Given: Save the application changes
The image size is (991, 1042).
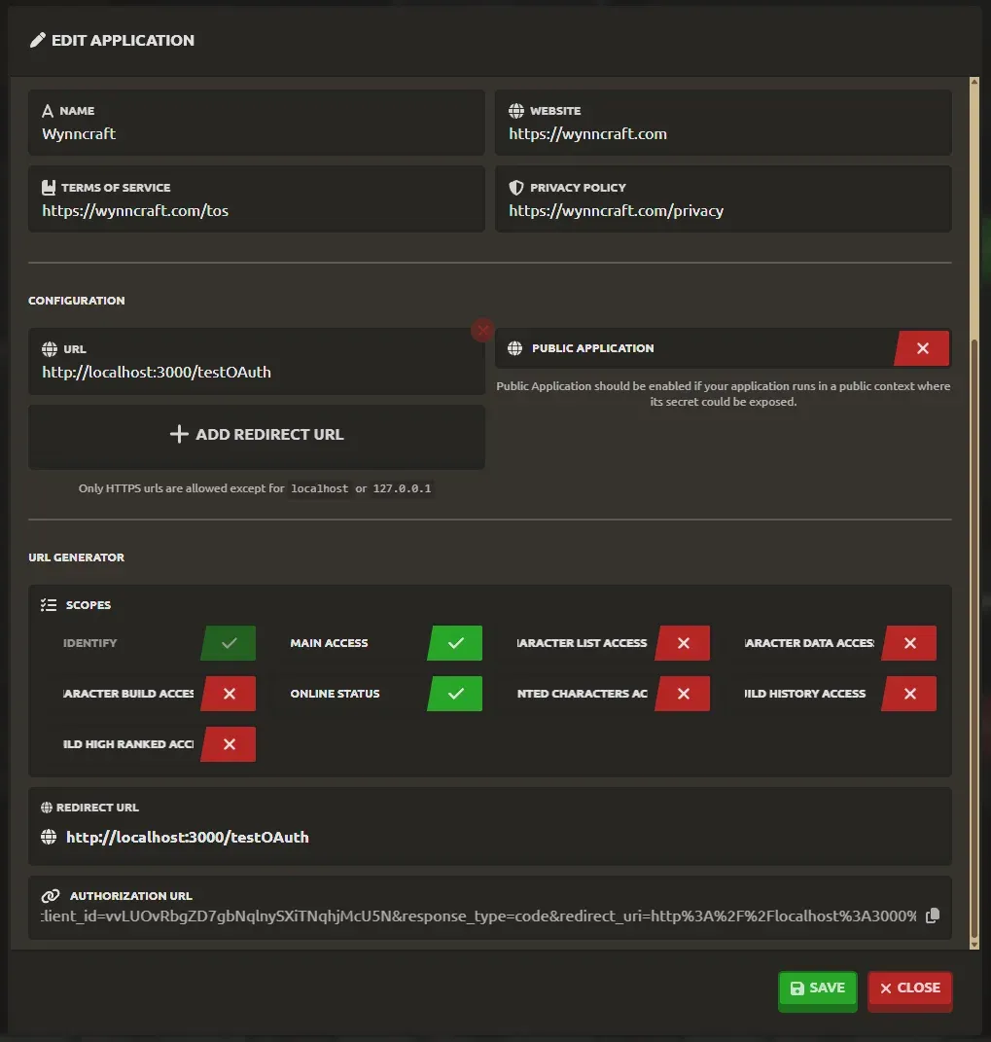Looking at the screenshot, I should click(x=818, y=990).
